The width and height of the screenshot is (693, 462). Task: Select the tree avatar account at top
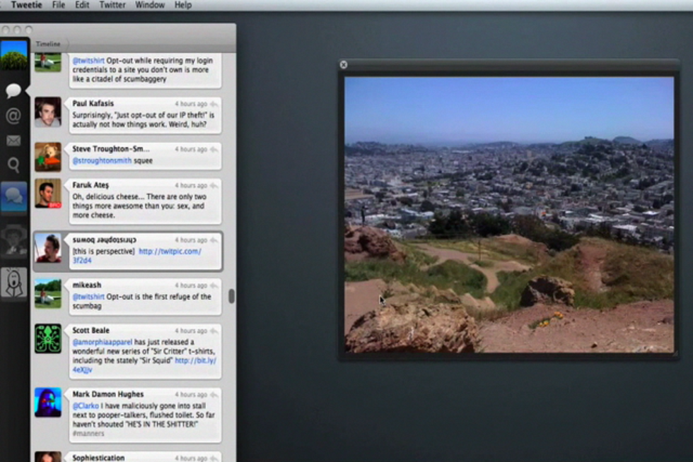click(x=14, y=55)
